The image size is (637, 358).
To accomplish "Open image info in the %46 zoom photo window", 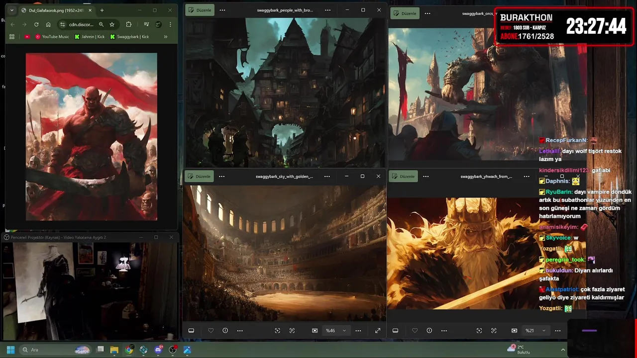I will pos(225,331).
